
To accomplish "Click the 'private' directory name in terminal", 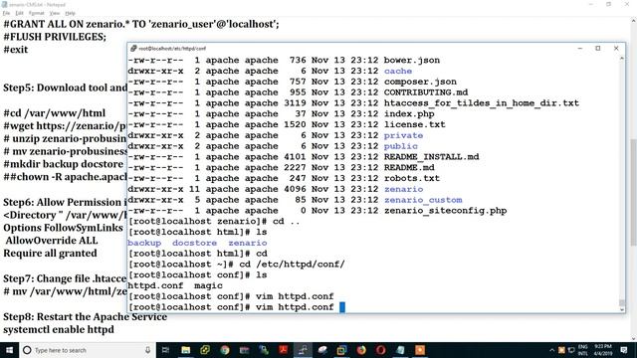I will [403, 135].
